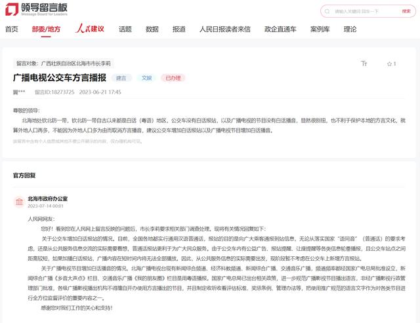This screenshot has width=420, height=323.
Task: Open the 北海市政府办公室 responder link
Action: [x=47, y=198]
